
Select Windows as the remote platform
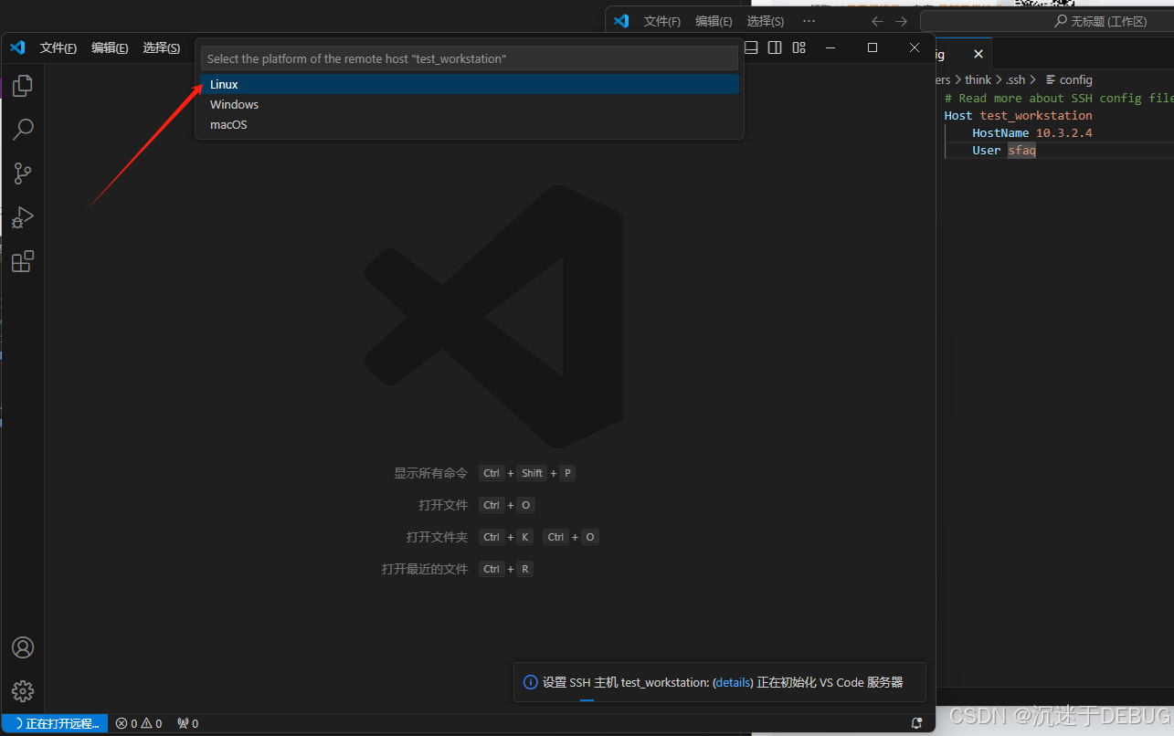(x=470, y=104)
